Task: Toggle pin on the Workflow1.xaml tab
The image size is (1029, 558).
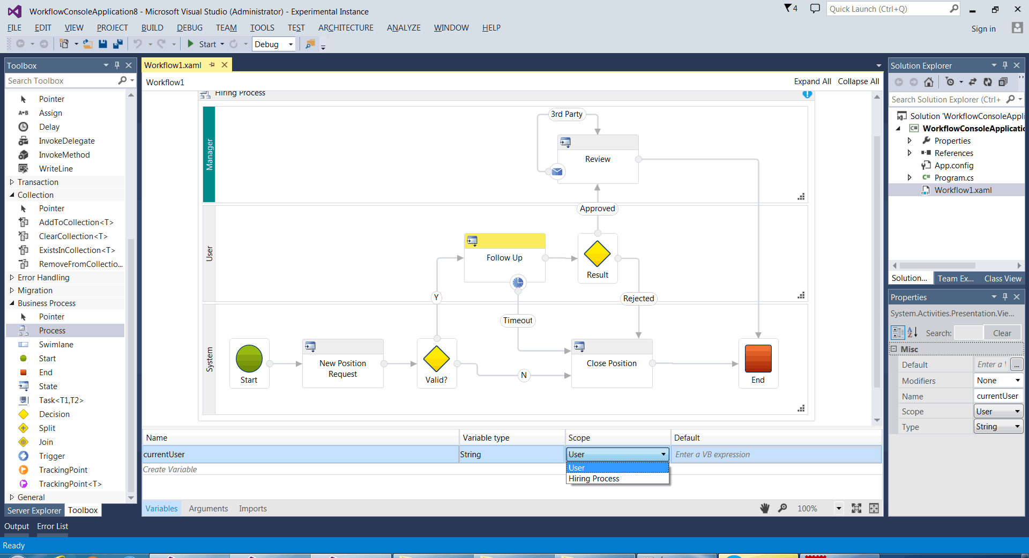Action: pyautogui.click(x=212, y=65)
